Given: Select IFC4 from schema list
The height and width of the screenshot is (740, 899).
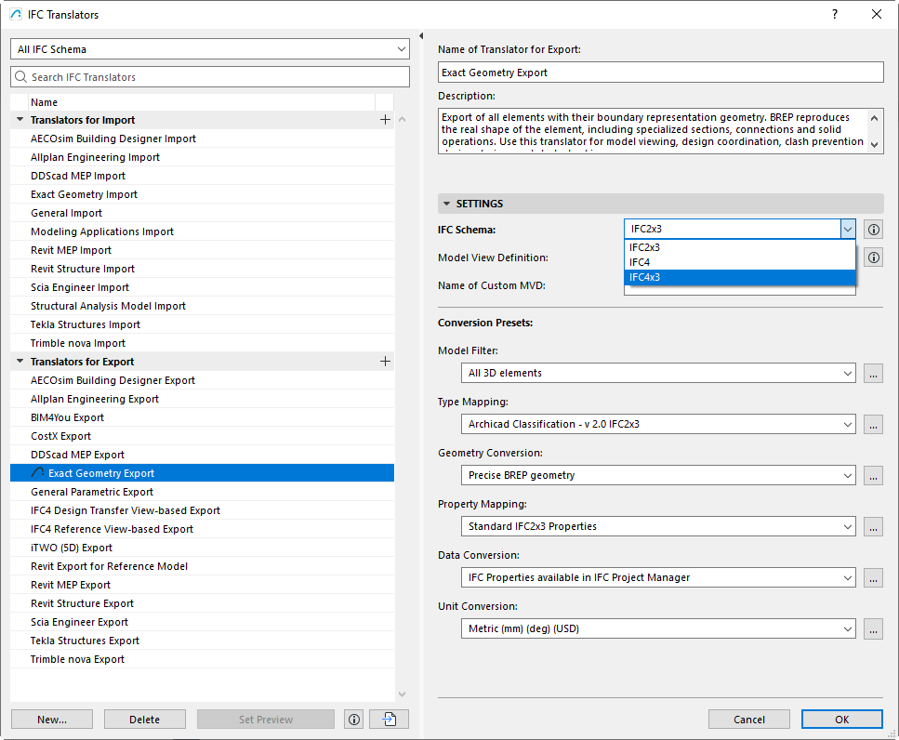Looking at the screenshot, I should tap(740, 262).
